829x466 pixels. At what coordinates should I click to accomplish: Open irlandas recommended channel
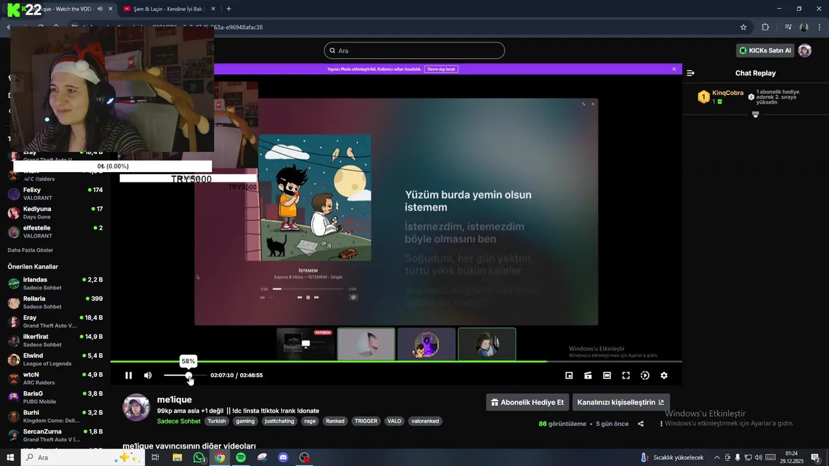(x=55, y=283)
